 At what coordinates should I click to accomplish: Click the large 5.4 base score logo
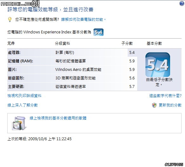(158, 65)
